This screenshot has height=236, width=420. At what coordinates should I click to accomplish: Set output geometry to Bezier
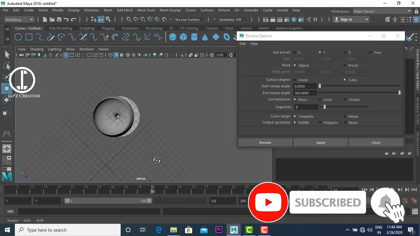[345, 123]
